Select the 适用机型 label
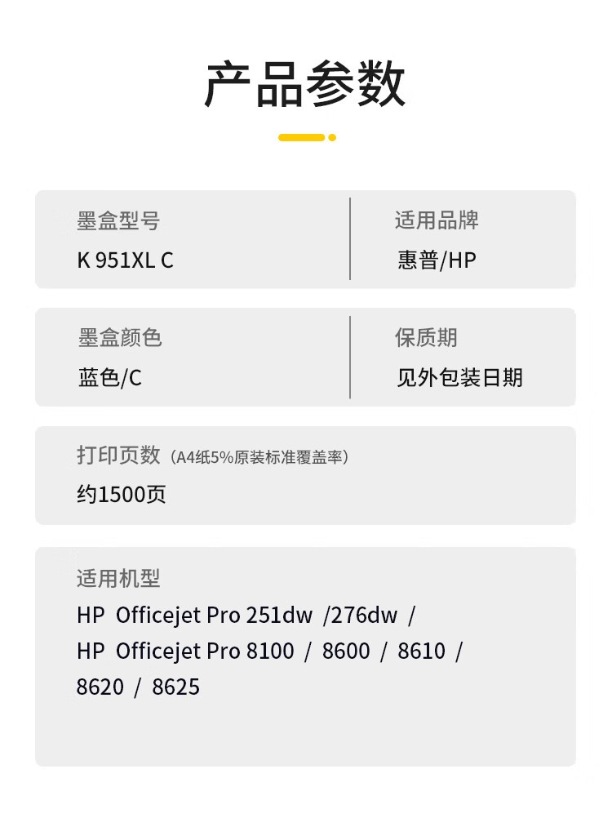 (118, 579)
